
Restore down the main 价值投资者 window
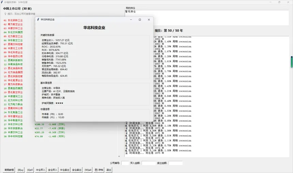(279, 2)
